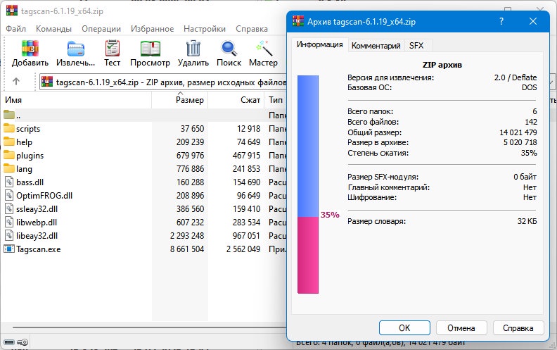Viewport: 557px width, 350px height.
Task: Open the Поиск magnifier icon
Action: coord(229,49)
